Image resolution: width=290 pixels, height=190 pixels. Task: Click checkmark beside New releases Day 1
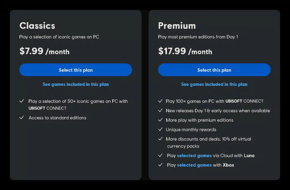point(160,111)
